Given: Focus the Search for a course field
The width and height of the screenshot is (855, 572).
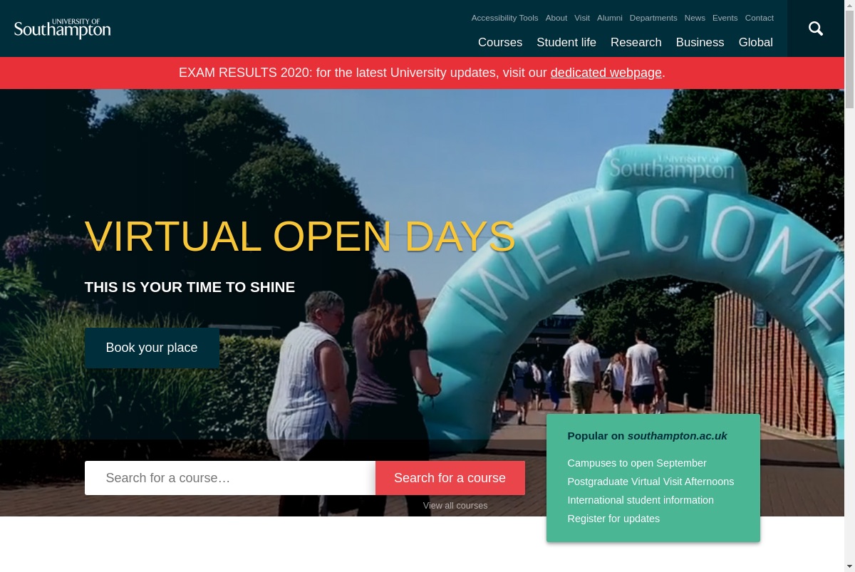Looking at the screenshot, I should (x=230, y=478).
